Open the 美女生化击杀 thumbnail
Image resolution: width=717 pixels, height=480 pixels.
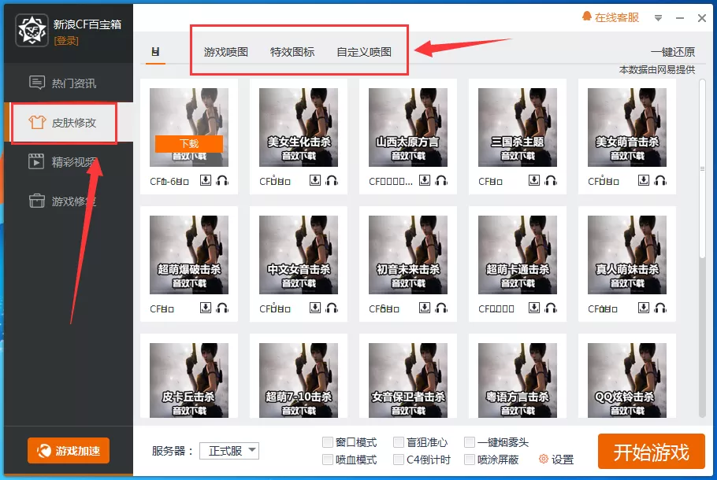[299, 127]
